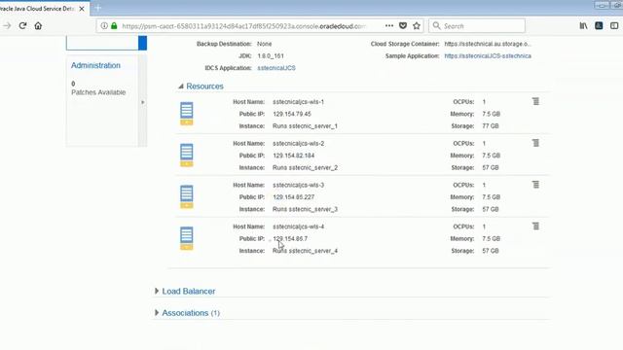623x350 pixels.
Task: Click 'Runs sstecnic_server_4' instance text
Action: click(305, 251)
